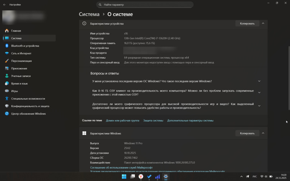
Task: Select processor text 13th Gen Intel Core i7-13620H
Action: point(152,38)
